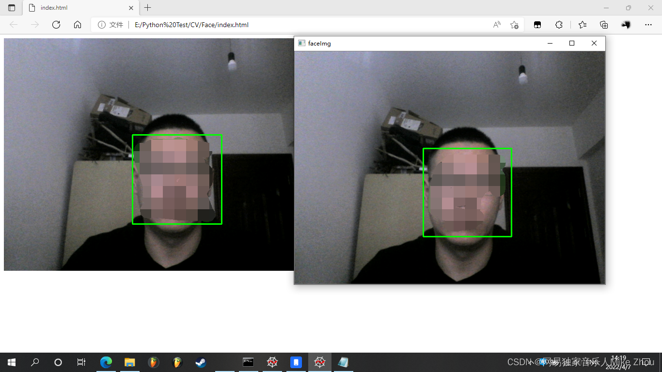The image size is (662, 372).
Task: Click the faceImg window's OpenCV title bar icon
Action: coord(301,43)
